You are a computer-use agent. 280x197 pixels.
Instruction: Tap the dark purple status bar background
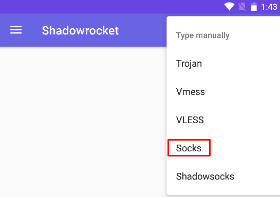pos(110,7)
